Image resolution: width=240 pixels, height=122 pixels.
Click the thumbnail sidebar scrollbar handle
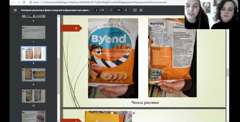coord(58,76)
